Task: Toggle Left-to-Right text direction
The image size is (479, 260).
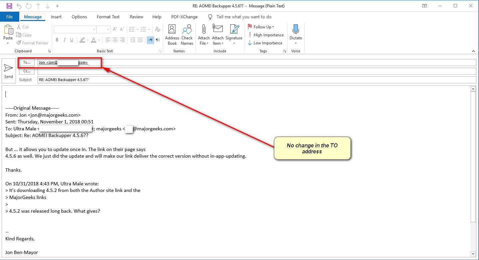Action: (150, 40)
